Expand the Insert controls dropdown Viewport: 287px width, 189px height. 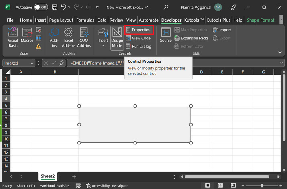coord(103,45)
